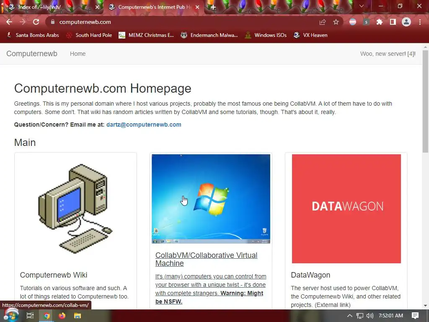
Task: Switch to the 'Index of /~lily/vxh/' tab
Action: (52, 7)
